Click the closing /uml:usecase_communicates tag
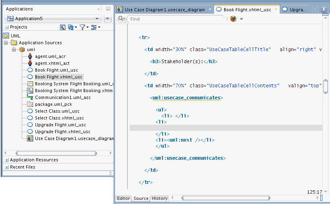 [188, 158]
